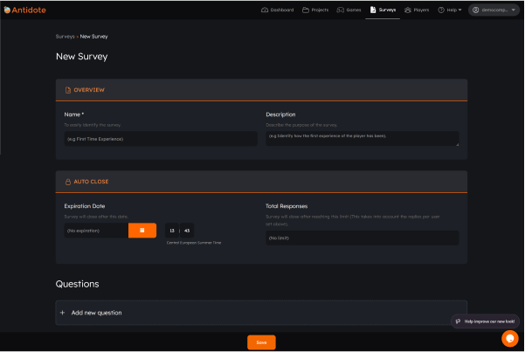The image size is (525, 352).
Task: Click the Overview section document icon
Action: (x=68, y=90)
